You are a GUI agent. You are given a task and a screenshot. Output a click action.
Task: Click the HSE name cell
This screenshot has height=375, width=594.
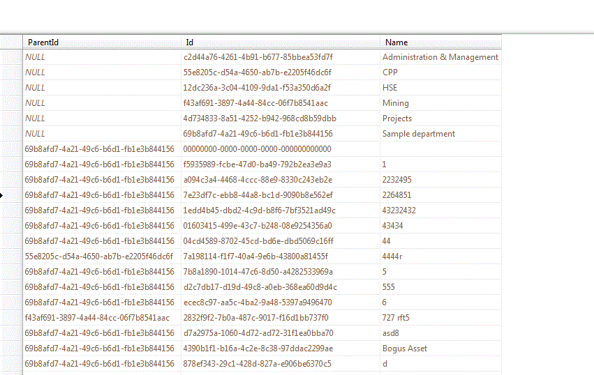(440, 88)
